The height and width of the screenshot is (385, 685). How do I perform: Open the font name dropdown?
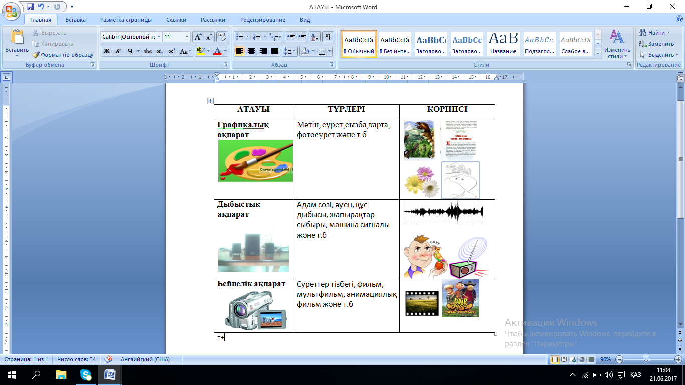pyautogui.click(x=159, y=37)
